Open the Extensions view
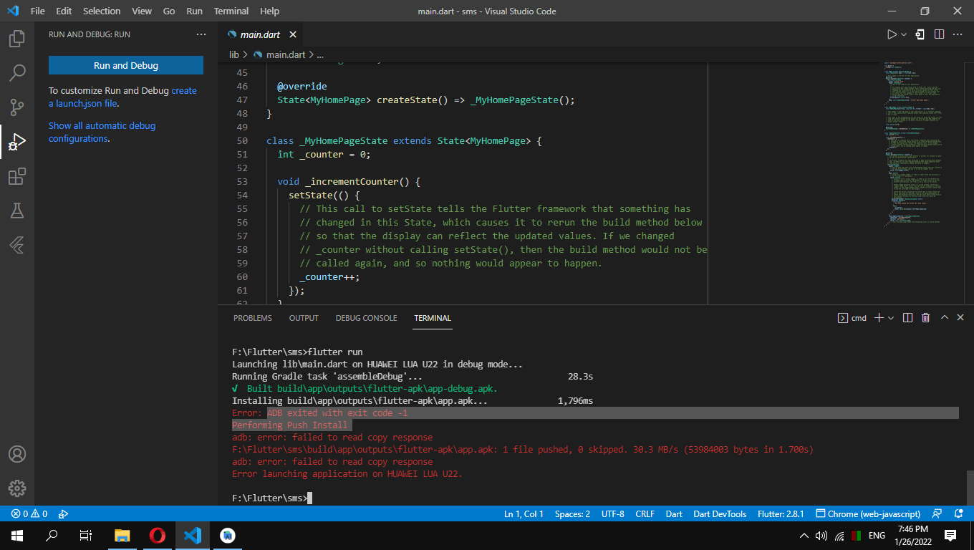The width and height of the screenshot is (974, 550). point(16,176)
